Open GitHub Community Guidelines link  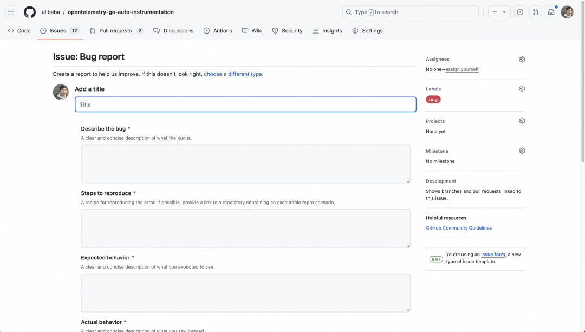[459, 228]
